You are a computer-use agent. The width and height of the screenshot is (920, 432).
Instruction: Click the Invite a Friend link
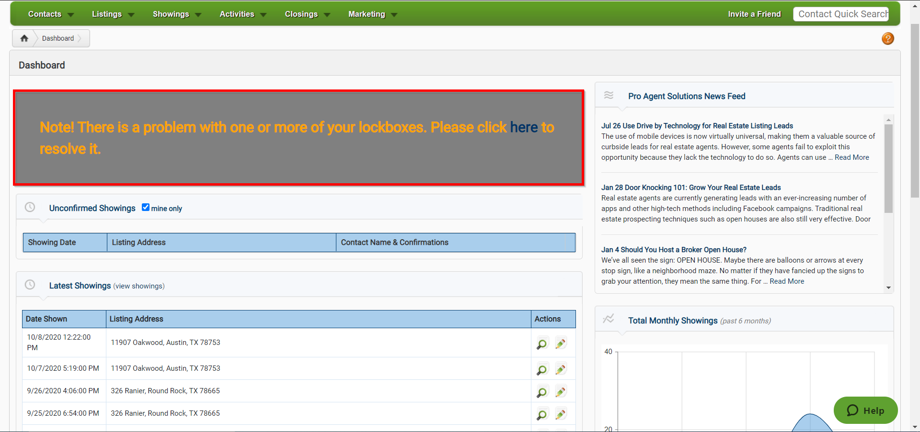point(754,14)
